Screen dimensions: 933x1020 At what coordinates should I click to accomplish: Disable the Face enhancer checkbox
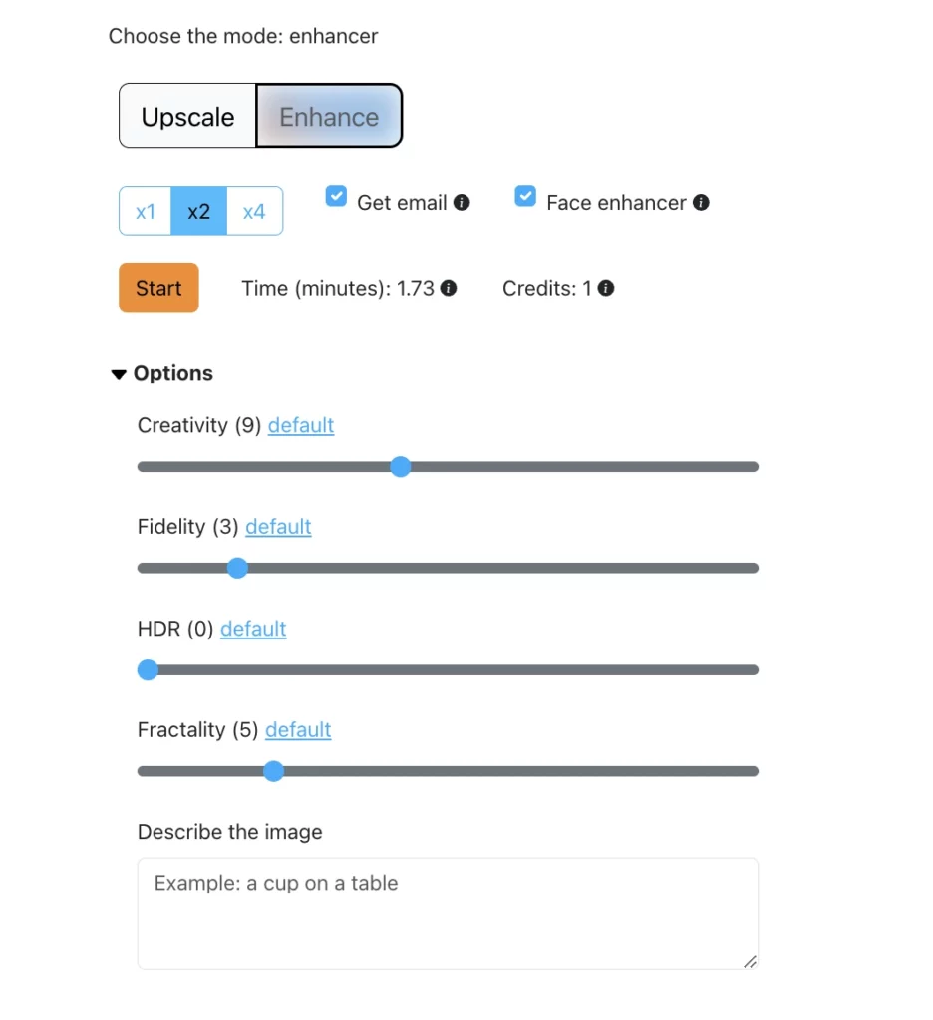[525, 197]
